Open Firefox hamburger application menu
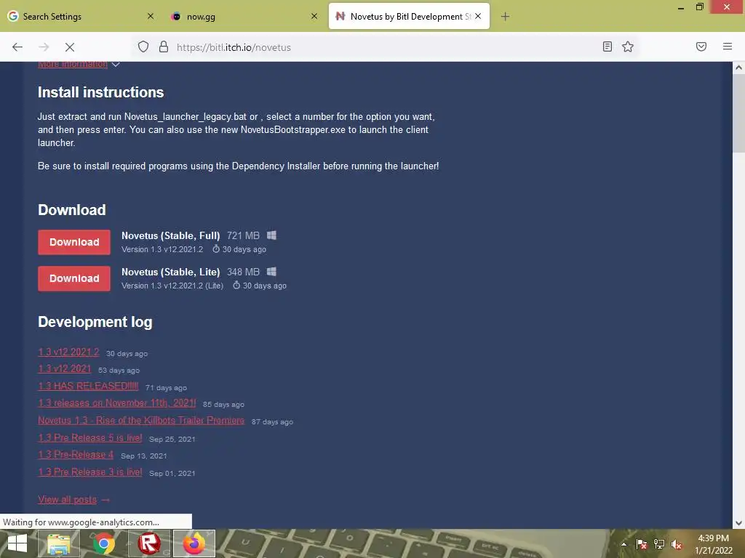The image size is (745, 558). click(728, 46)
